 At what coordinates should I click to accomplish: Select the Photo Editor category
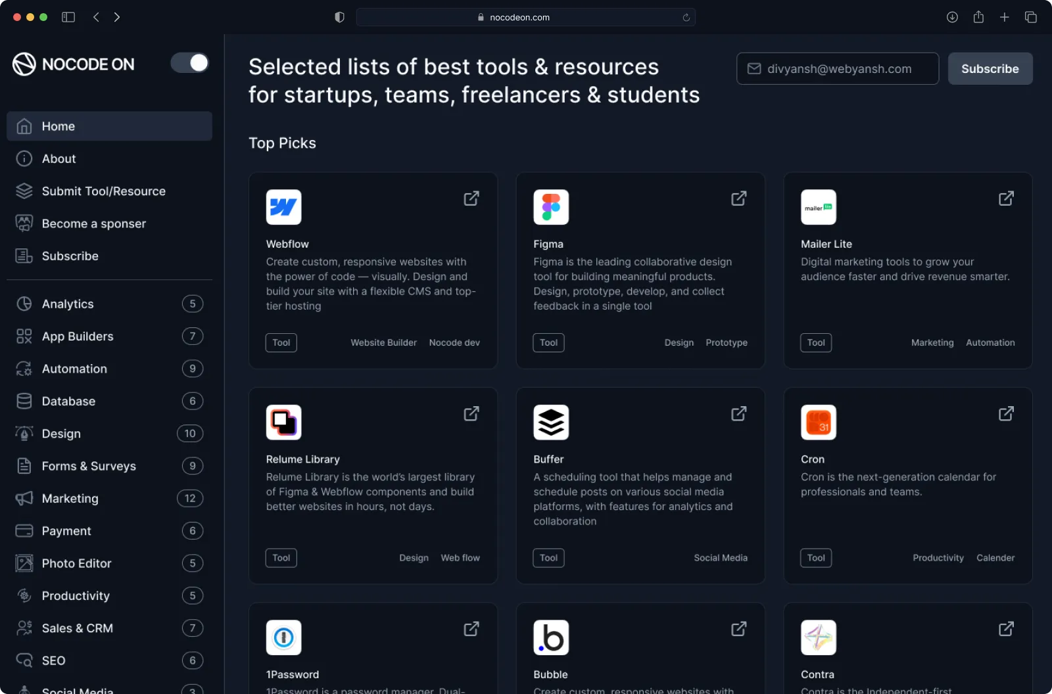click(x=109, y=563)
